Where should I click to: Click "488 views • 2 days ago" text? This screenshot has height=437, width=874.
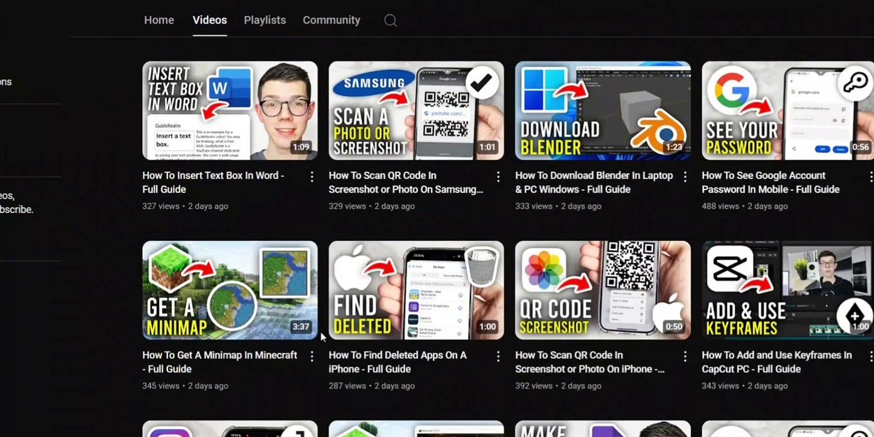(745, 206)
